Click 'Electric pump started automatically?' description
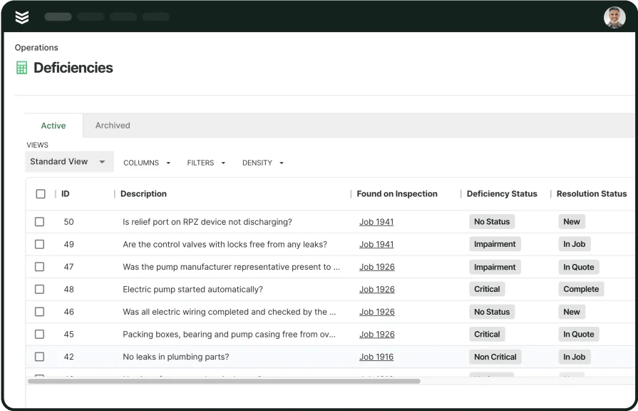638x411 pixels. click(x=193, y=289)
